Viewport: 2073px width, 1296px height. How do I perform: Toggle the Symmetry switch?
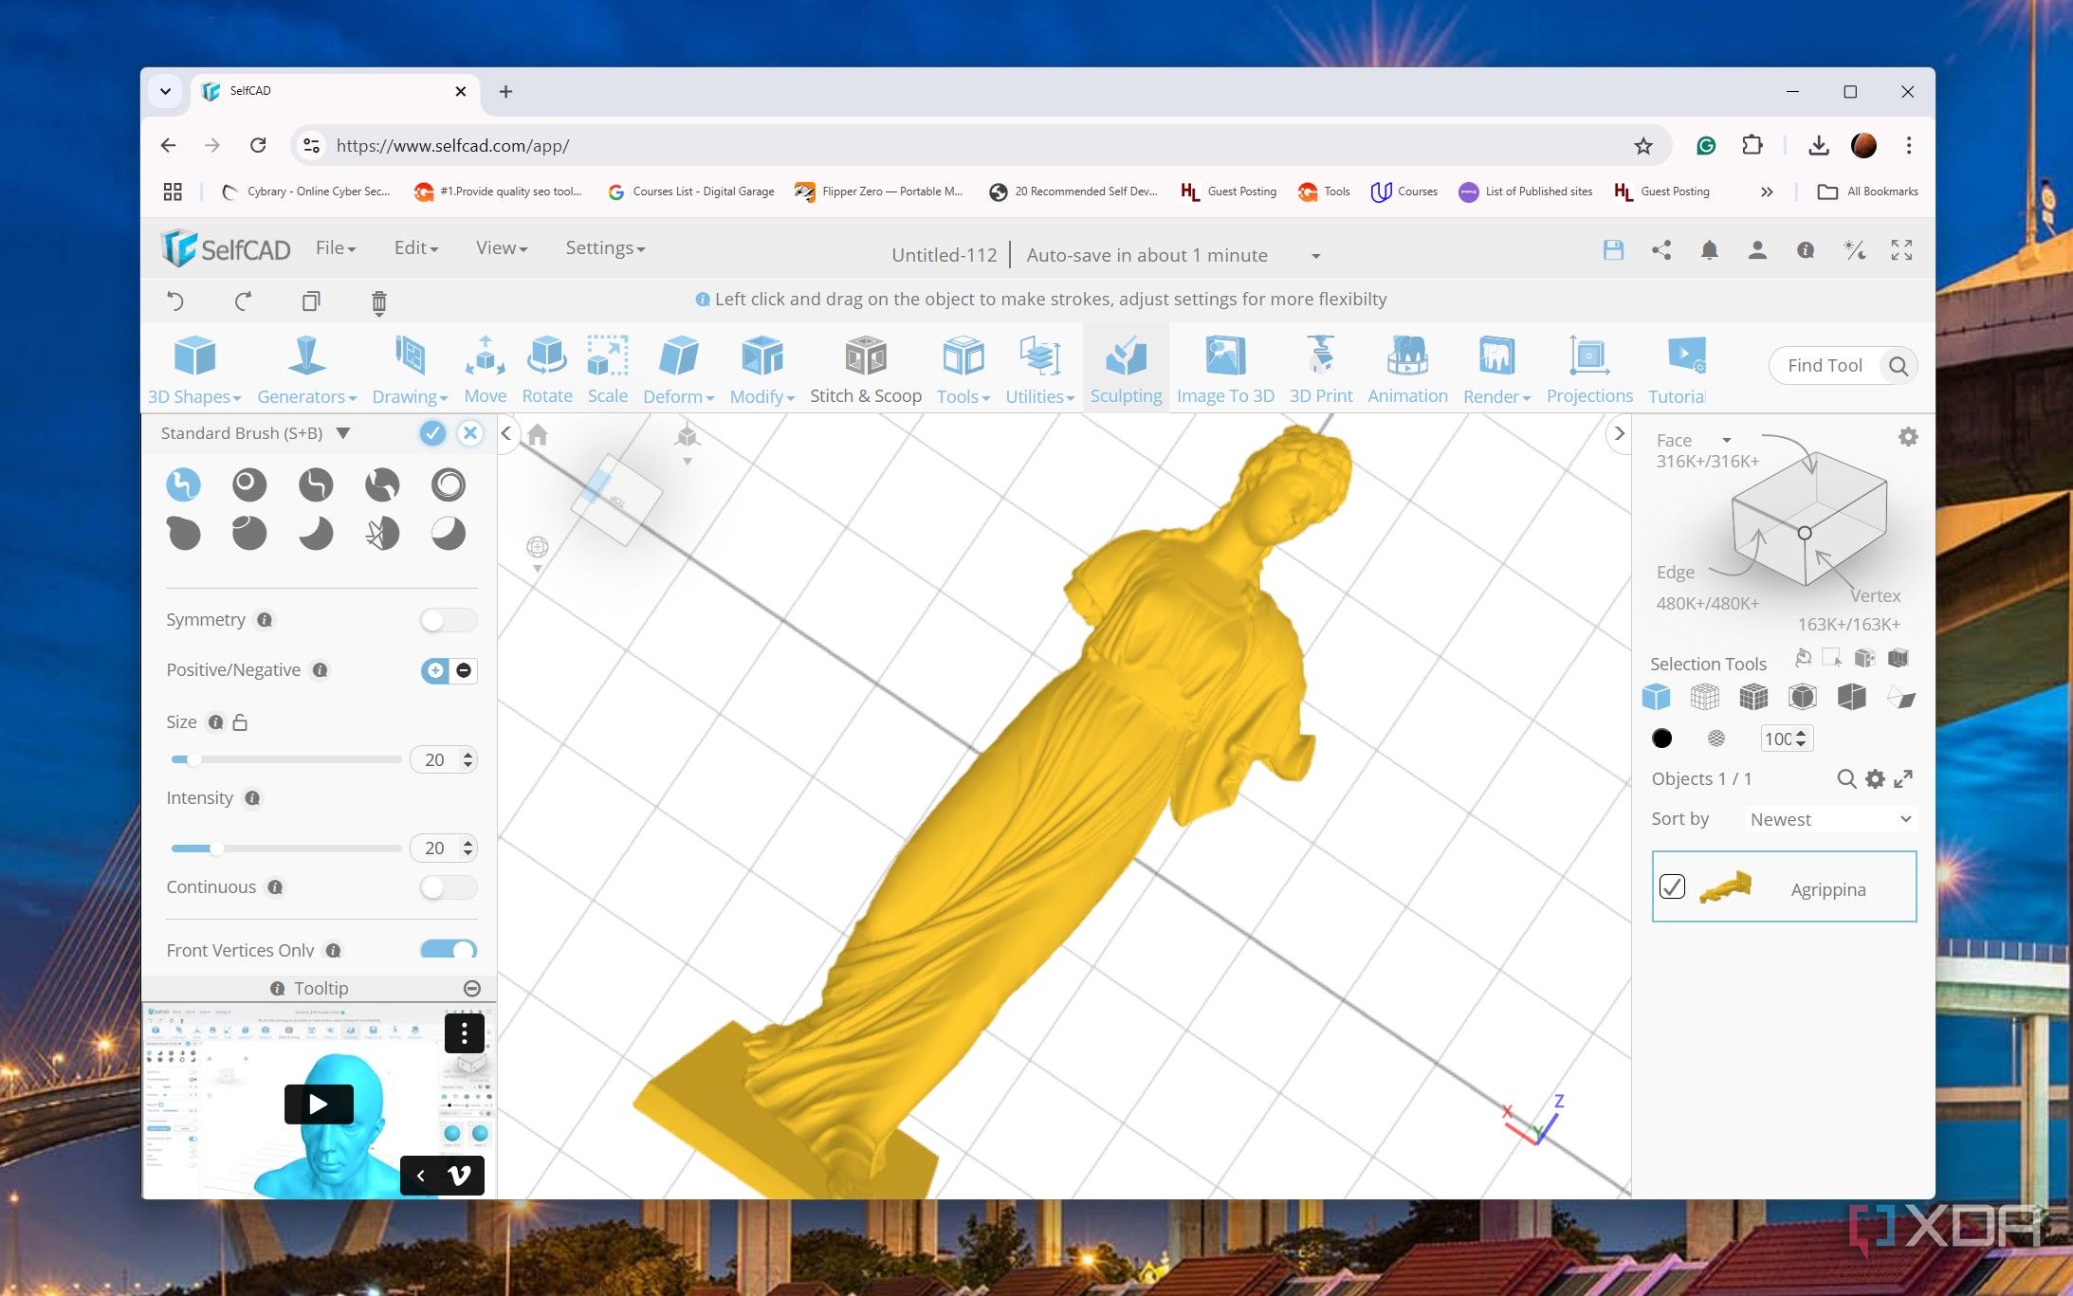tap(449, 620)
